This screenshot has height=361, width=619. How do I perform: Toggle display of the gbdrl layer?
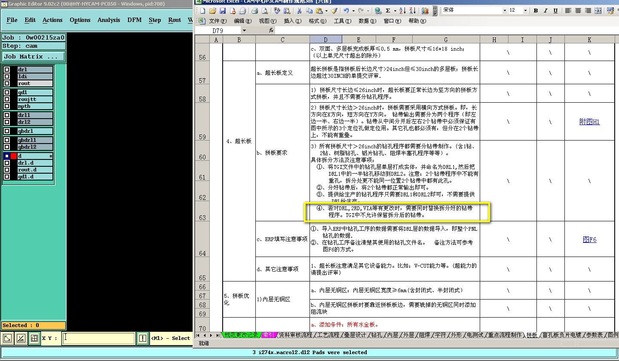(x=7, y=131)
